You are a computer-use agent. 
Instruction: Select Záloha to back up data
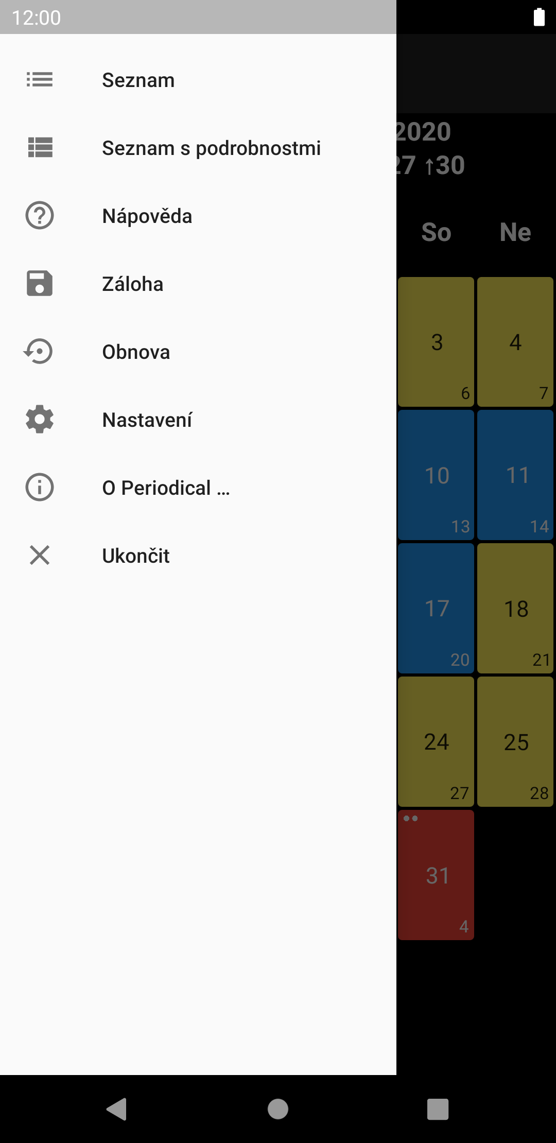[x=133, y=284]
